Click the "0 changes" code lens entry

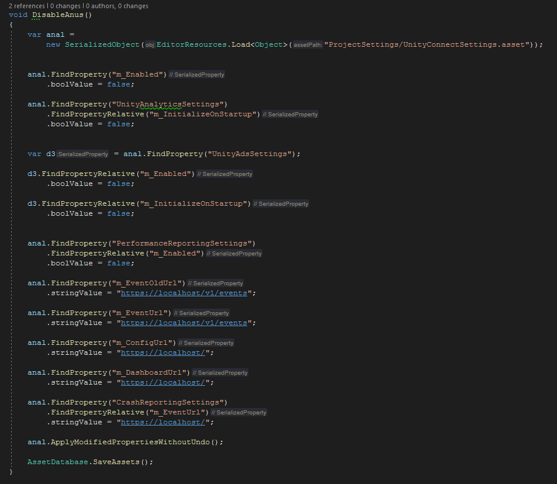coord(65,6)
